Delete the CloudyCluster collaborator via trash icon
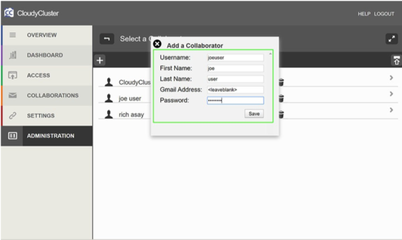 coord(281,82)
